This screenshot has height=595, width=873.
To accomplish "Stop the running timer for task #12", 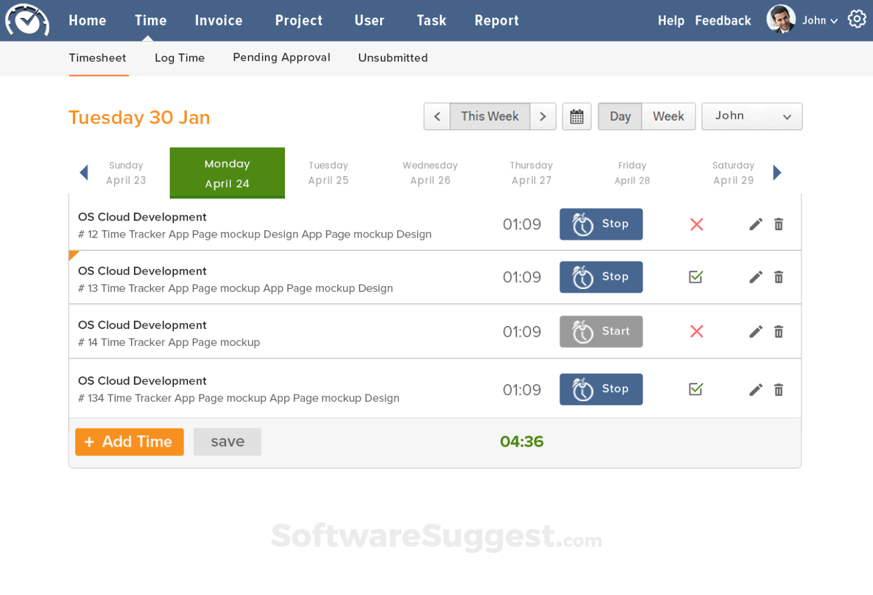I will tap(601, 224).
